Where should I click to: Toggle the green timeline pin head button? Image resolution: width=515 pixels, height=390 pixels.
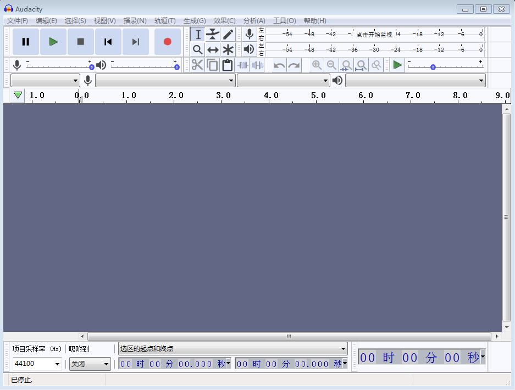18,95
